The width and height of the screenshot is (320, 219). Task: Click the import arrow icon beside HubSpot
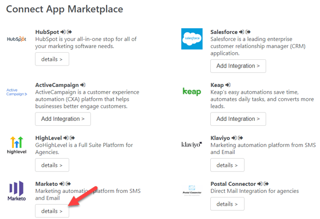click(x=63, y=32)
